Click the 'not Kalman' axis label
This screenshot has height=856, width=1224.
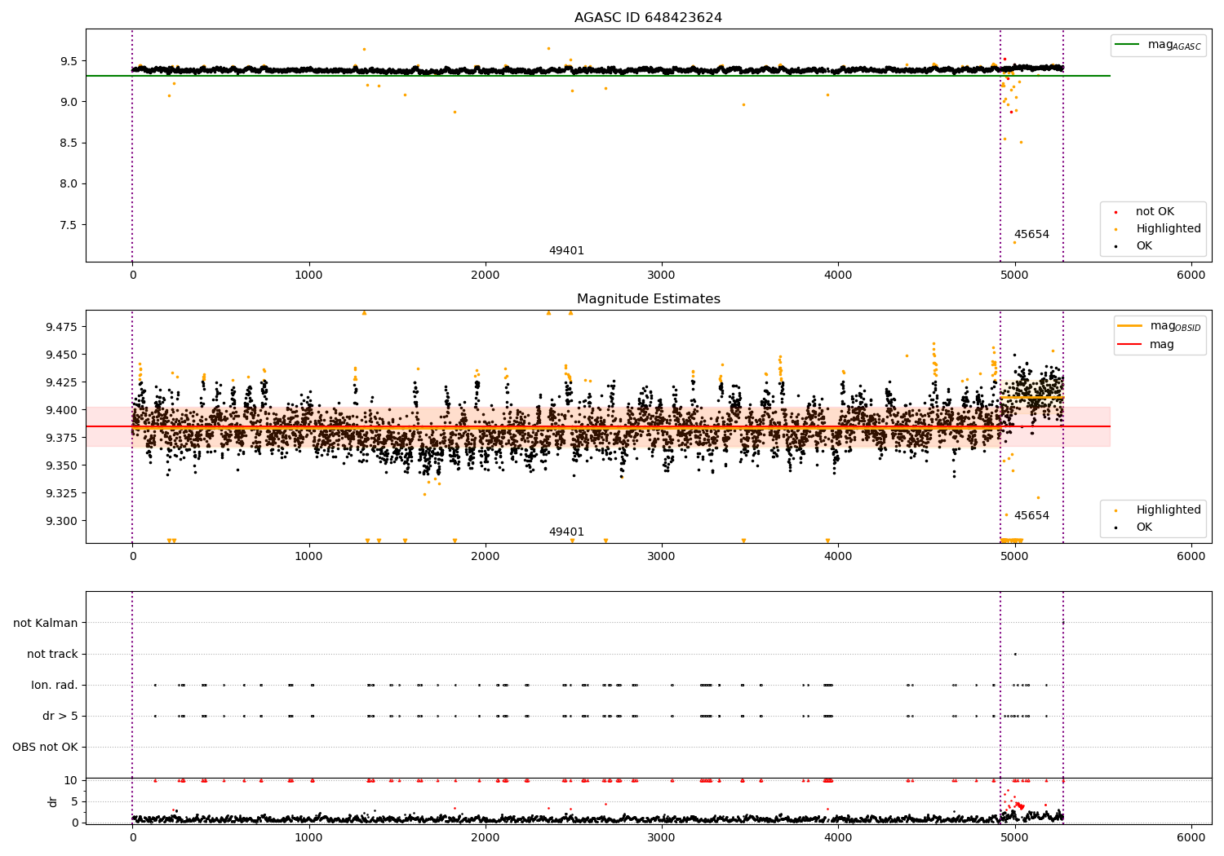coord(46,624)
